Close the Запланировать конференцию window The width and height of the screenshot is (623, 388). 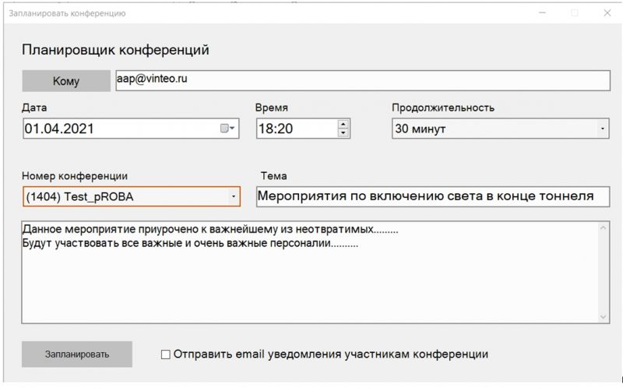607,13
